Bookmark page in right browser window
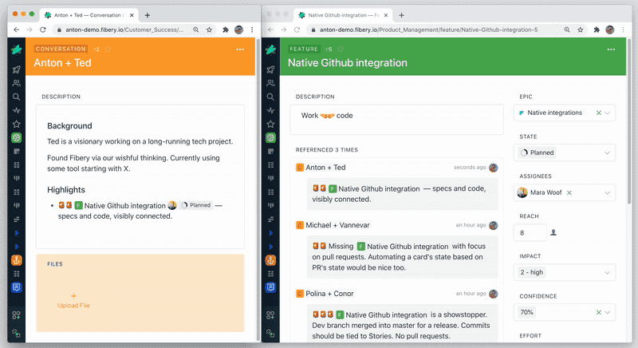Image resolution: width=638 pixels, height=348 pixels. [x=581, y=30]
